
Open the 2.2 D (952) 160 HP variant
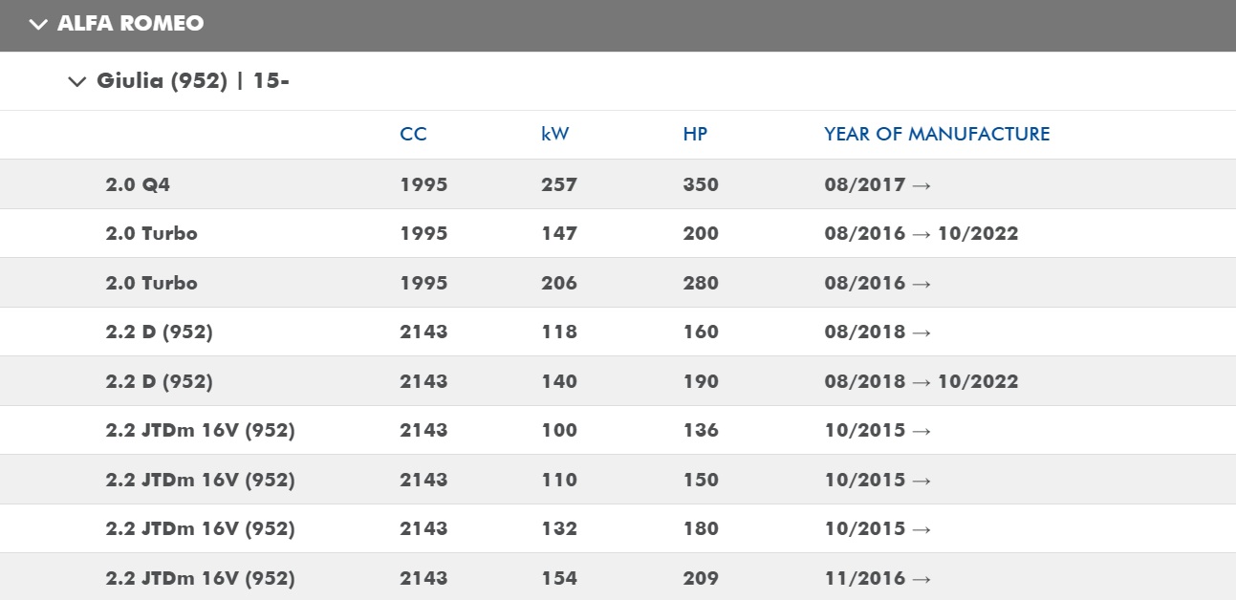(x=159, y=332)
